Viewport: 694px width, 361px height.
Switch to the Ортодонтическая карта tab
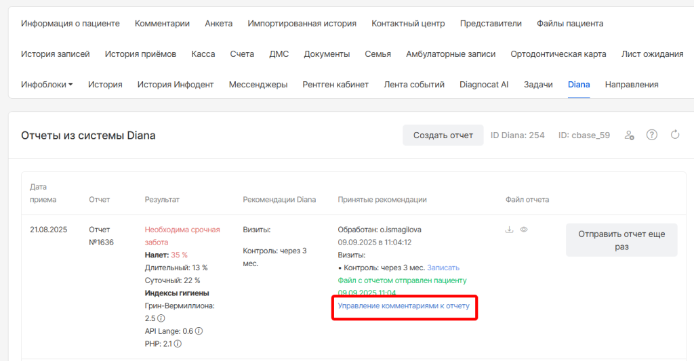558,54
